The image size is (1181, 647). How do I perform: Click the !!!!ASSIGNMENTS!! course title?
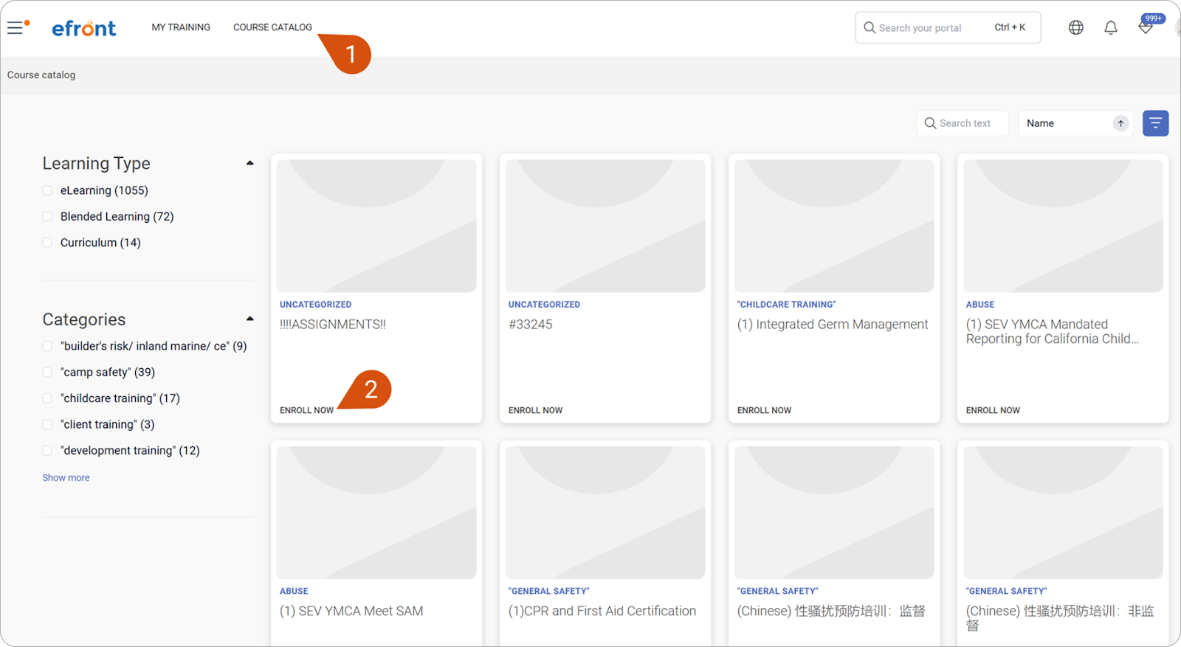(333, 325)
